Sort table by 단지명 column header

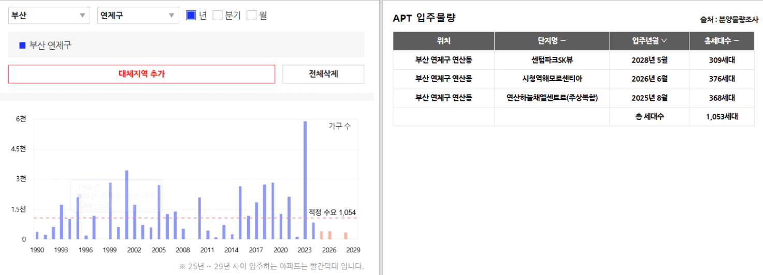[552, 41]
